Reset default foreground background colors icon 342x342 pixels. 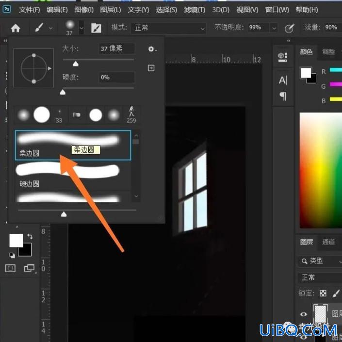point(12,255)
